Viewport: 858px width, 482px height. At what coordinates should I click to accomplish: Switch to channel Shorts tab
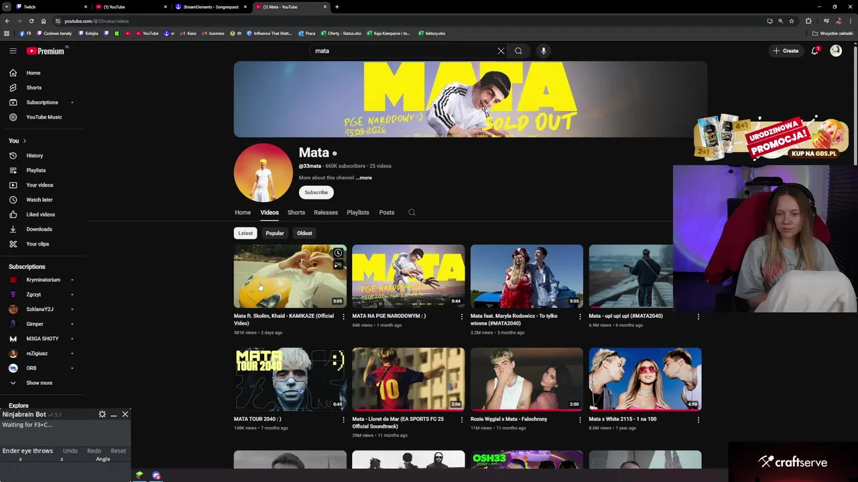point(296,212)
